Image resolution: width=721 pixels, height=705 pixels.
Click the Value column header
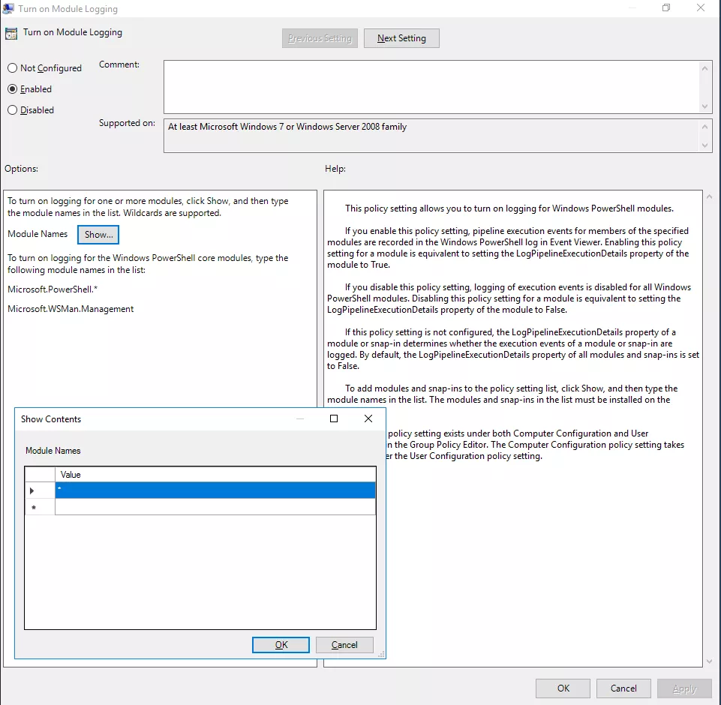215,474
